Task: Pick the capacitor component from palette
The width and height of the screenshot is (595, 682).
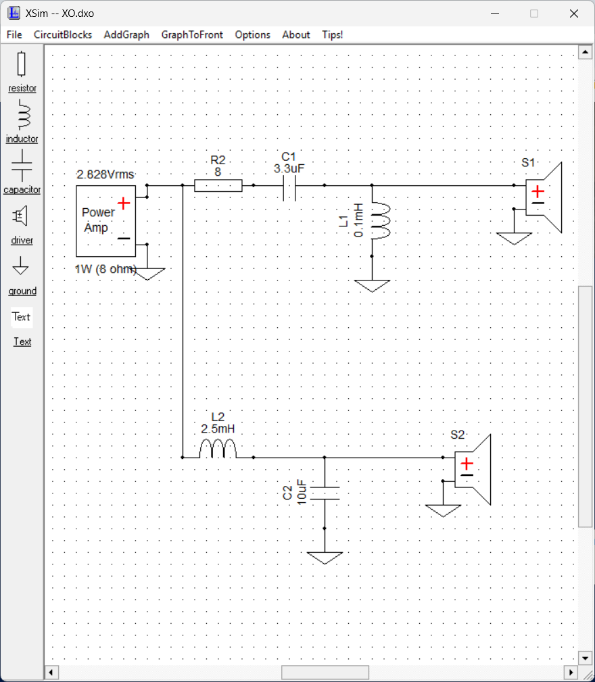Action: pyautogui.click(x=22, y=166)
